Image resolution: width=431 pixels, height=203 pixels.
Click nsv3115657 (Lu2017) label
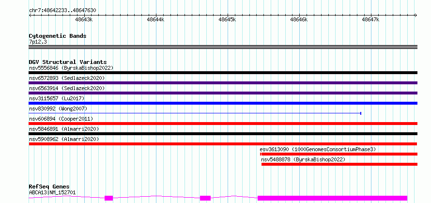click(x=57, y=98)
